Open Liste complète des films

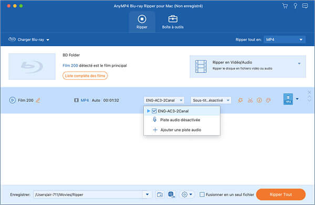pos(85,76)
